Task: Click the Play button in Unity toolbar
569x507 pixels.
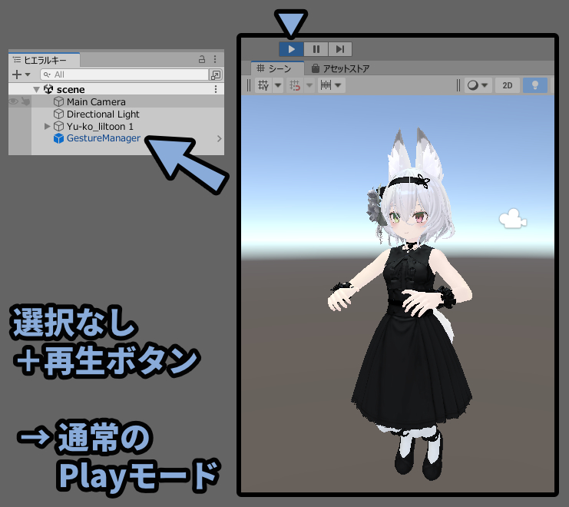Action: click(291, 49)
